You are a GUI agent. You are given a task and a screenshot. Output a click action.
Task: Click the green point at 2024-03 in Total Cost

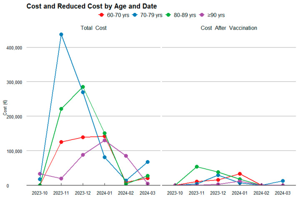coord(147,176)
